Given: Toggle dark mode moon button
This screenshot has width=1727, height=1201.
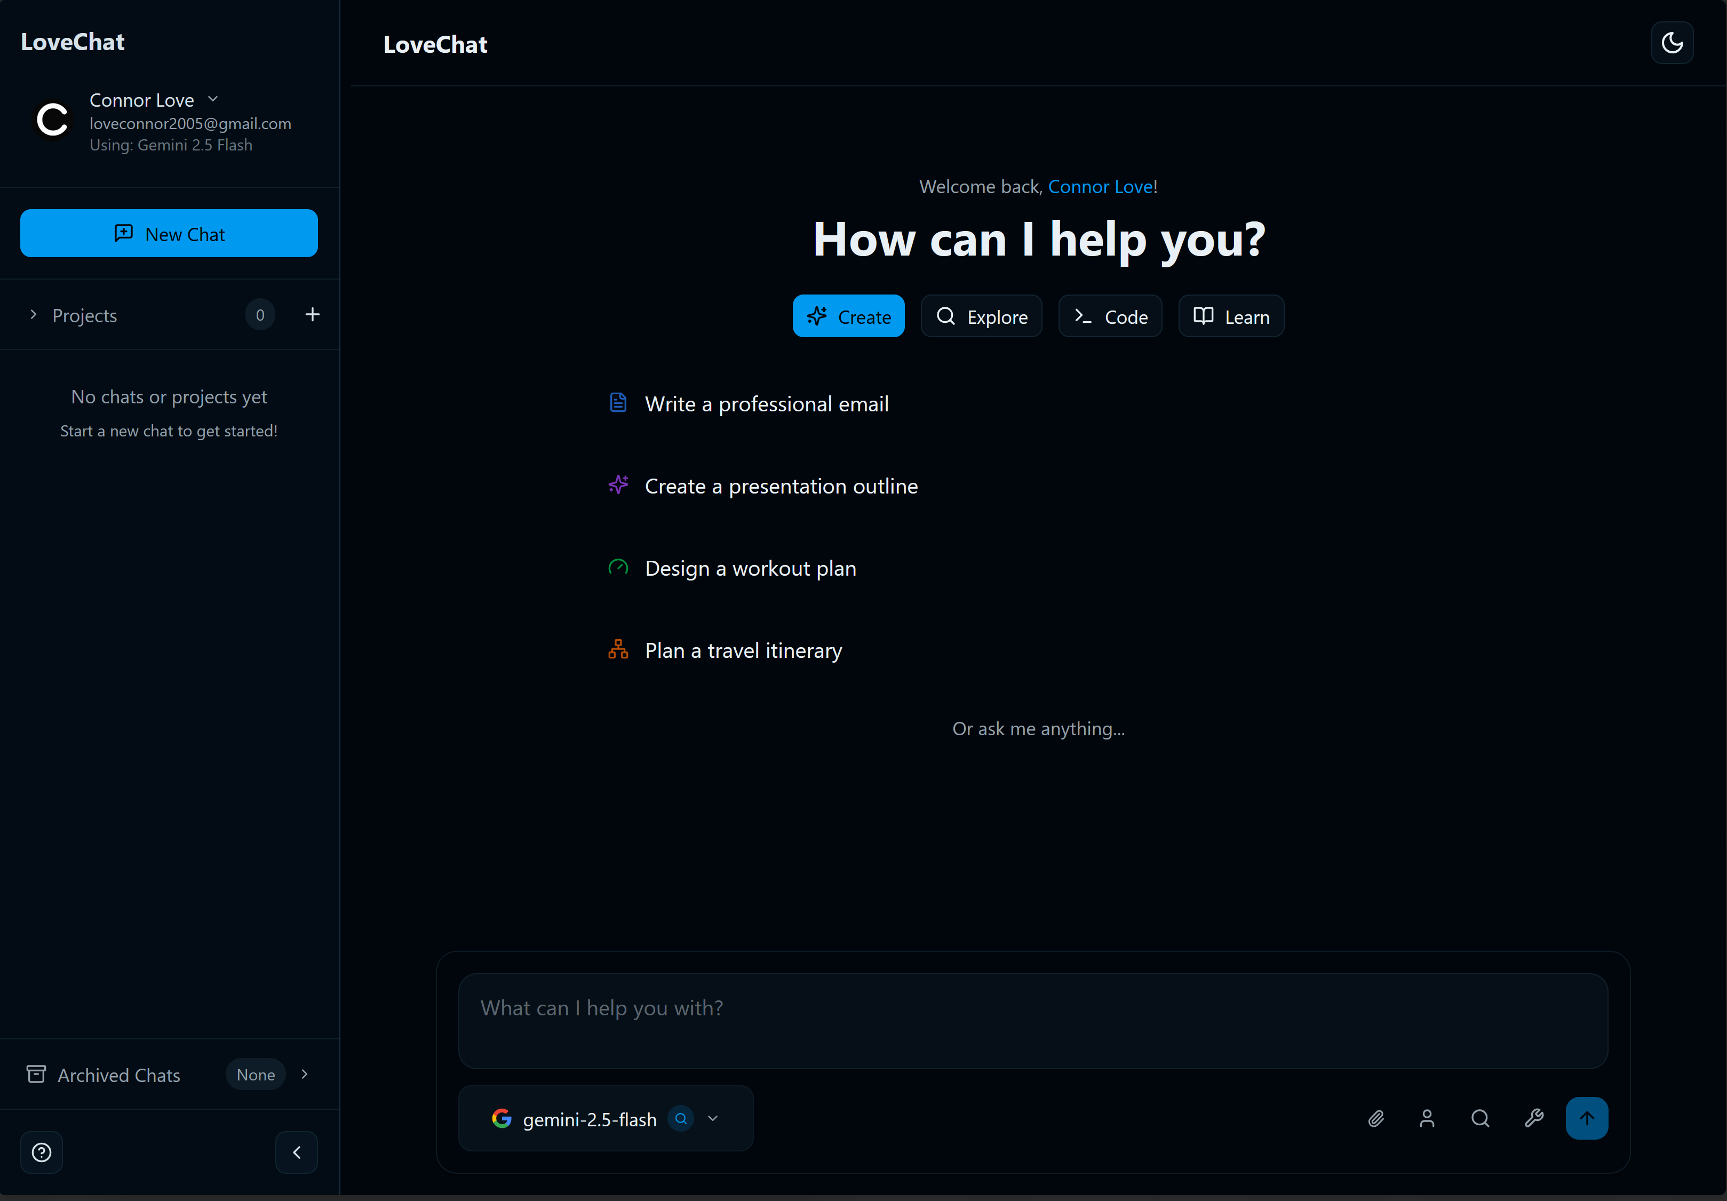Looking at the screenshot, I should point(1672,43).
